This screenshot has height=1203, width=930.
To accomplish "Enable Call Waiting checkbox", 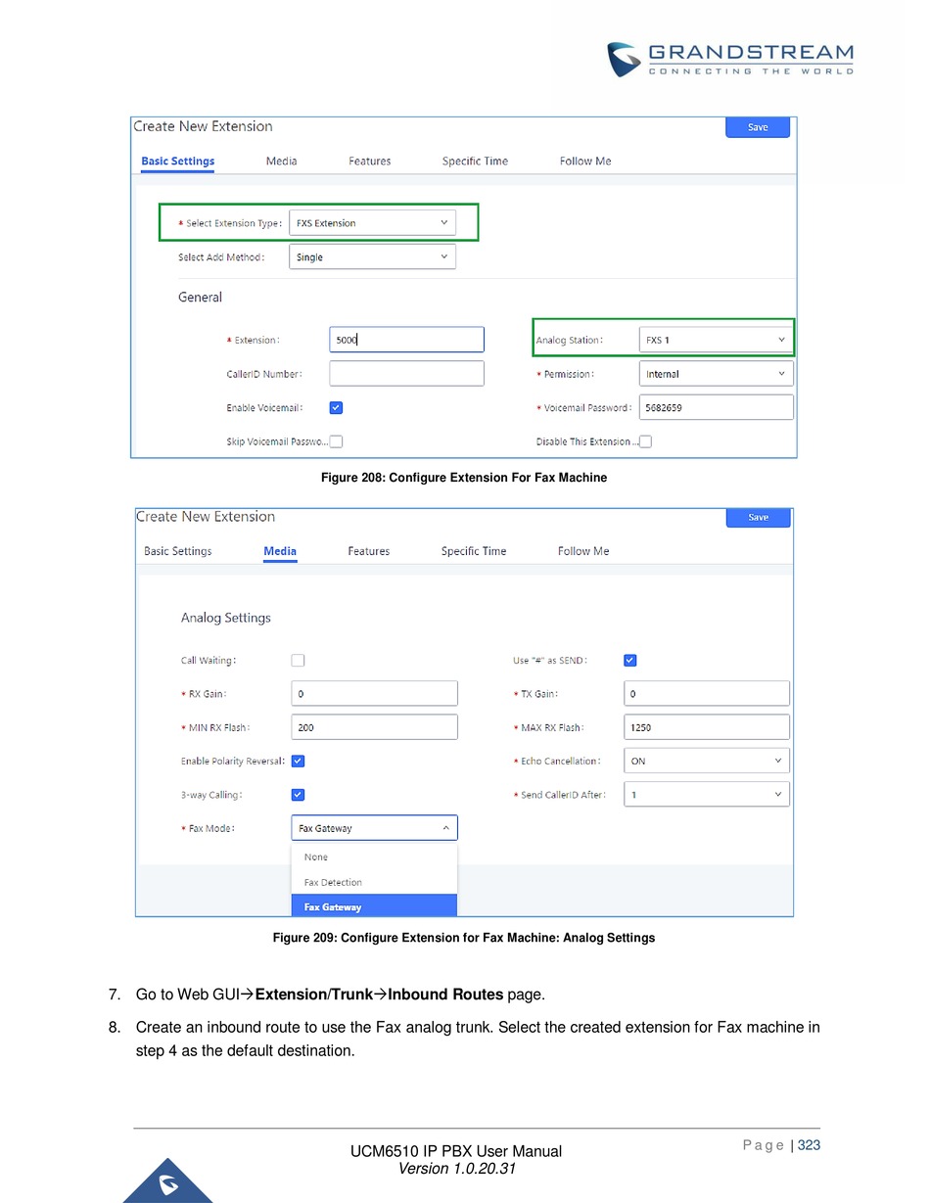I will point(299,660).
